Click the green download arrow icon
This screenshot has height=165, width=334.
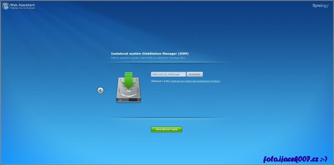128,80
